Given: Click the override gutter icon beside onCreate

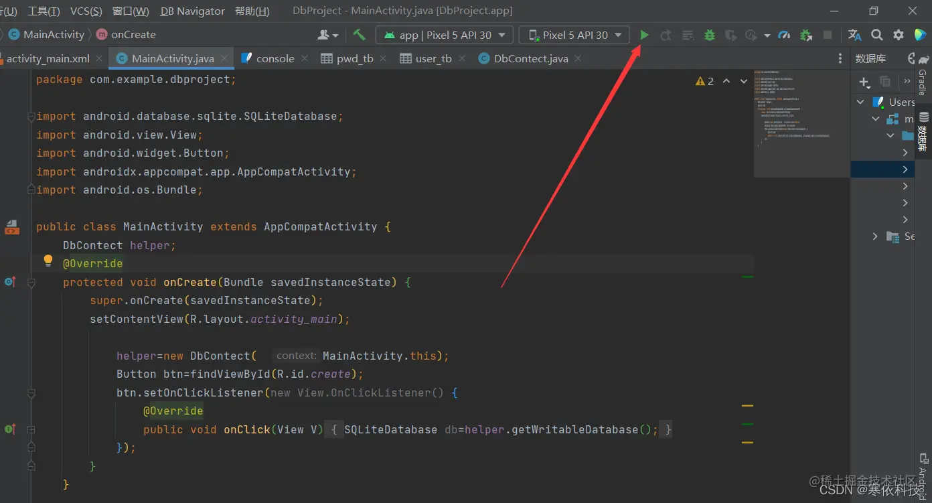Looking at the screenshot, I should coord(9,282).
